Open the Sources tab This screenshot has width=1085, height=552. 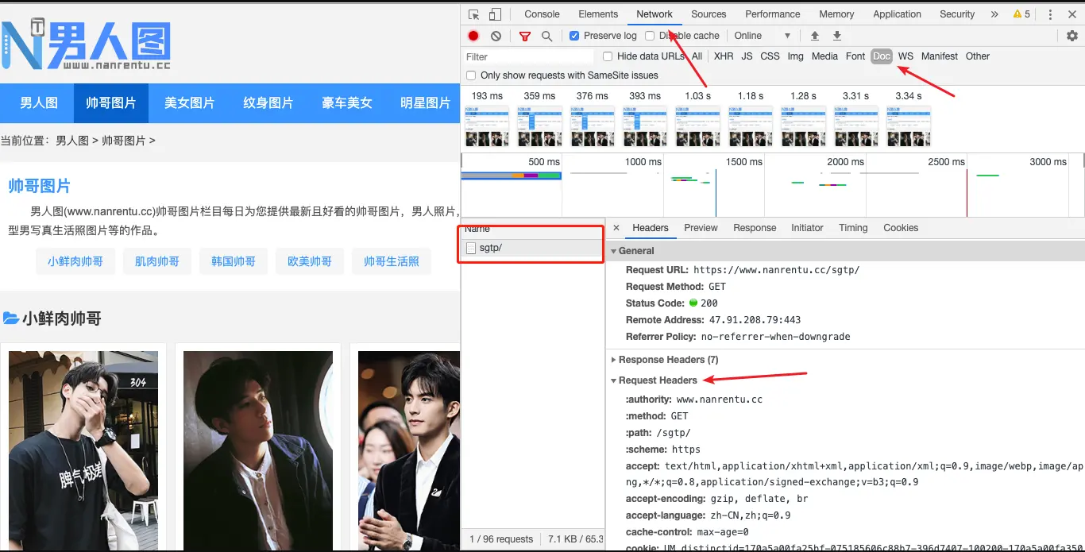pyautogui.click(x=709, y=14)
